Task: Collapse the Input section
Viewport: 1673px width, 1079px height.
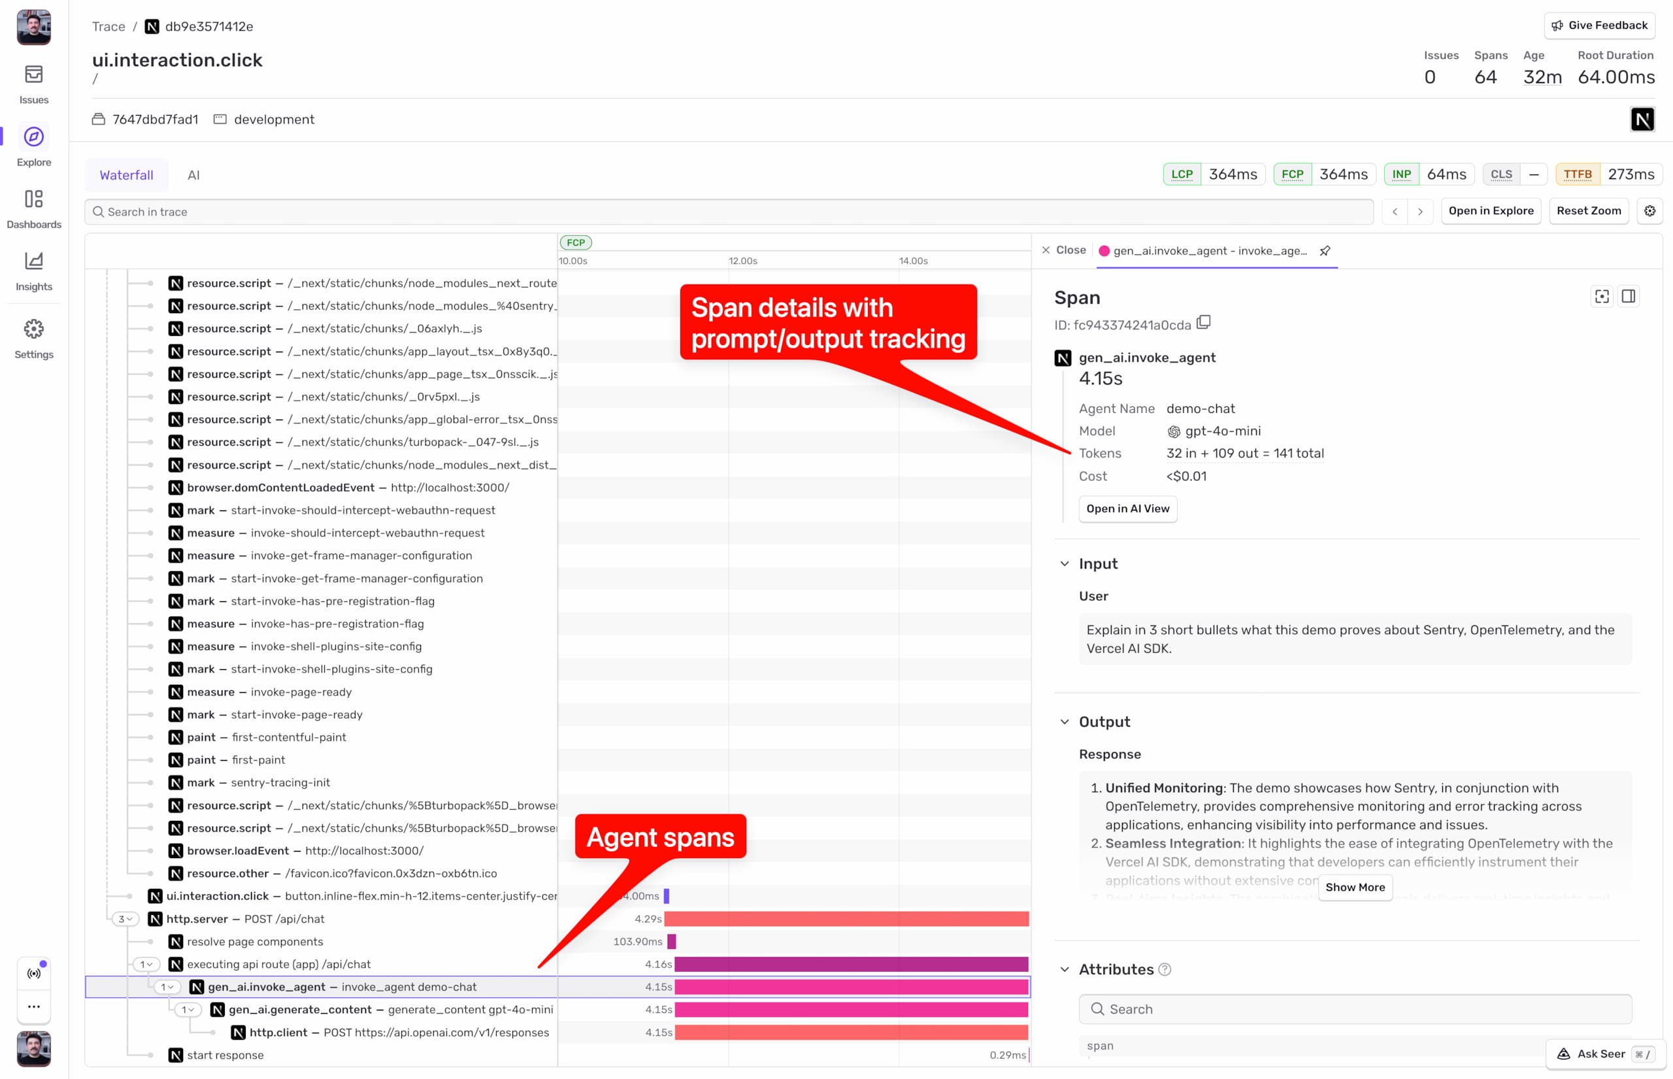Action: pos(1064,563)
